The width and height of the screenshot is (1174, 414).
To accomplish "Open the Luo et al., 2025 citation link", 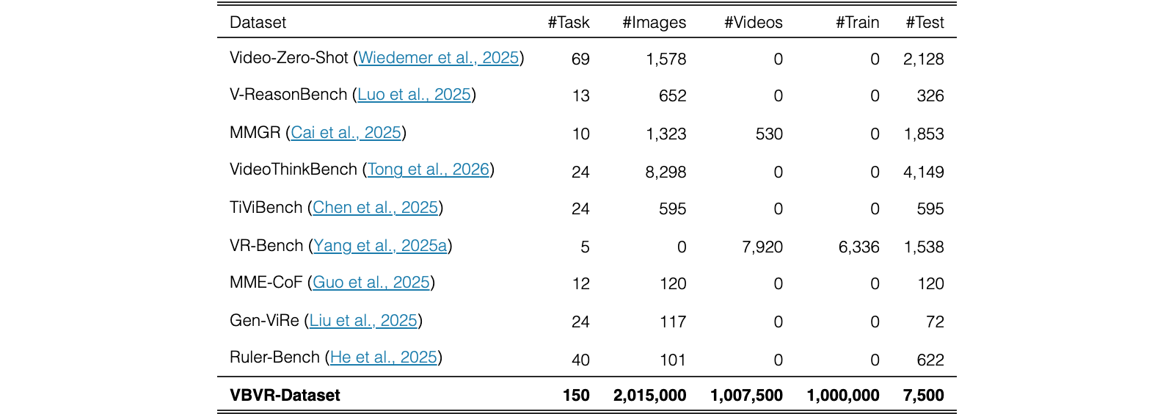I will click(x=414, y=95).
